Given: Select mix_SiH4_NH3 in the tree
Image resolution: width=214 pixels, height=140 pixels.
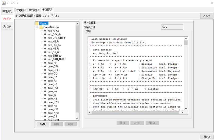Looking at the screenshot, I should [x=56, y=59].
